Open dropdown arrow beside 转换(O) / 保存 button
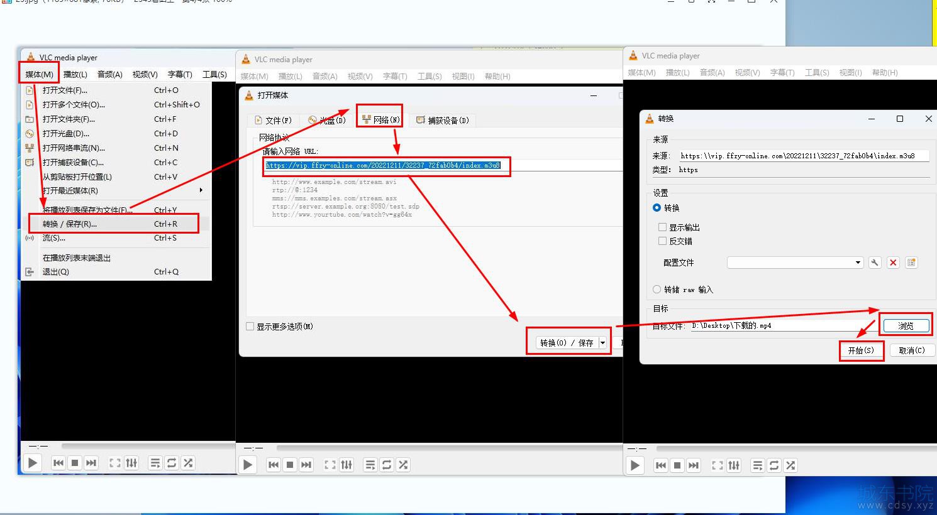The width and height of the screenshot is (937, 515). 603,342
